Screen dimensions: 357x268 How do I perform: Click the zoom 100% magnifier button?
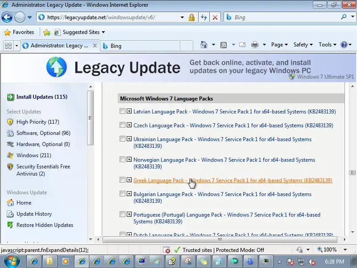point(327,250)
